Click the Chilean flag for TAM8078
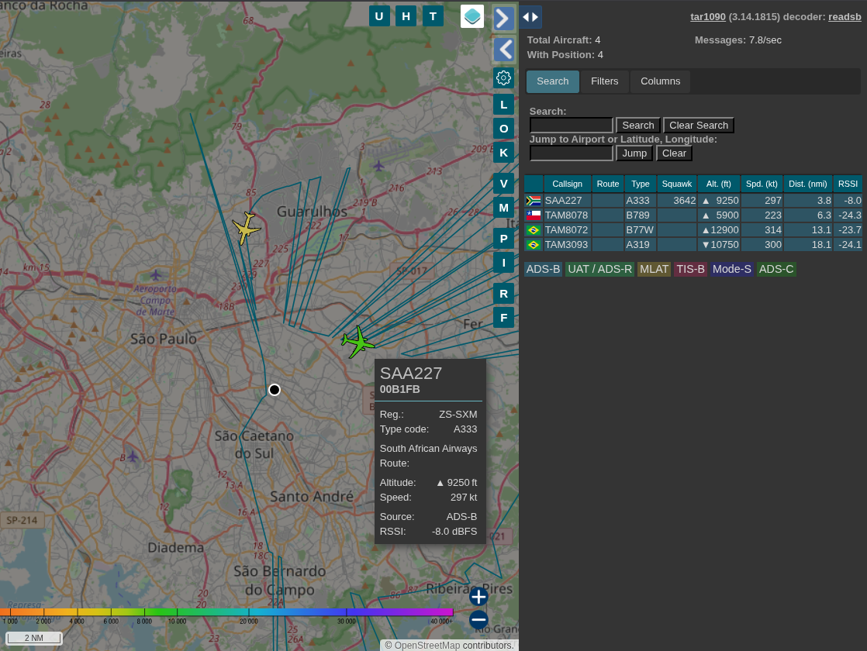This screenshot has height=651, width=867. point(534,215)
